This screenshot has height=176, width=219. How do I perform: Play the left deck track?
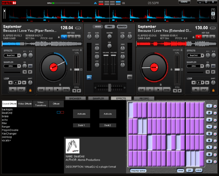[x=58, y=90]
